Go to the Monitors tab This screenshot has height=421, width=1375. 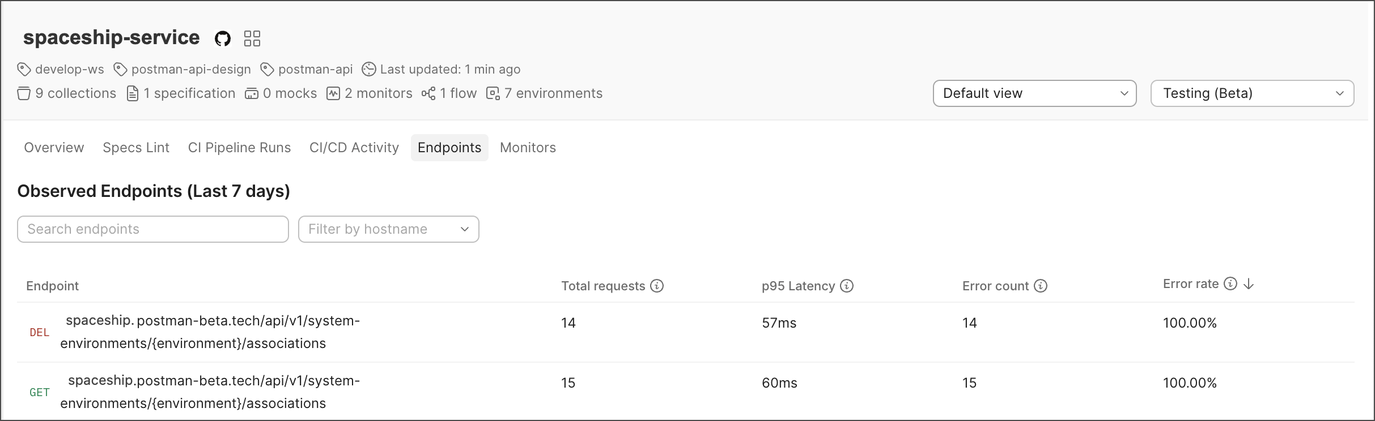pos(528,148)
